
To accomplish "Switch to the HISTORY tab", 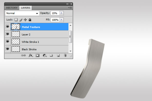I will (12, 8).
